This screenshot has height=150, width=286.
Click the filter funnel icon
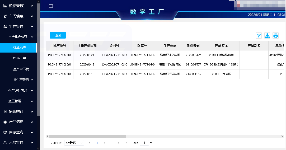259,36
